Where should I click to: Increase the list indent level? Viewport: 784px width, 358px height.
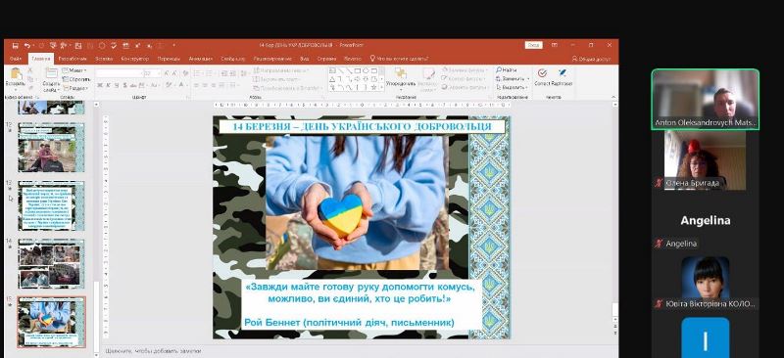pos(233,73)
